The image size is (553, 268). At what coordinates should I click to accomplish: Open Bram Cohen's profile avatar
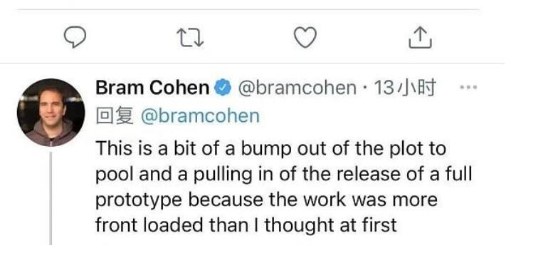point(51,113)
